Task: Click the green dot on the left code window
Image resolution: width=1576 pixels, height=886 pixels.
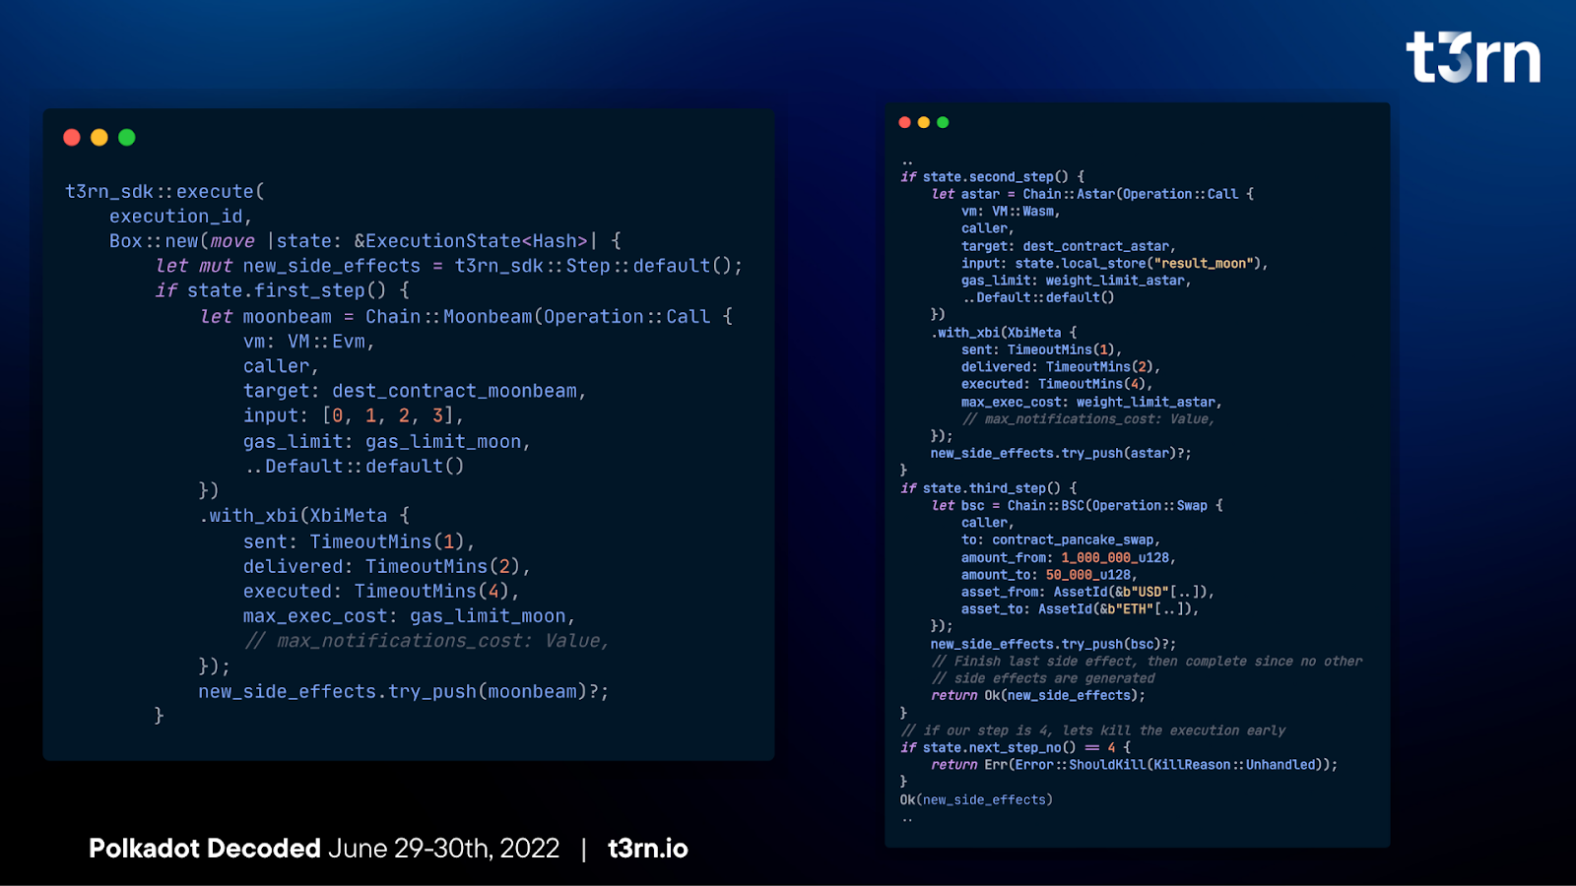Action: (127, 138)
